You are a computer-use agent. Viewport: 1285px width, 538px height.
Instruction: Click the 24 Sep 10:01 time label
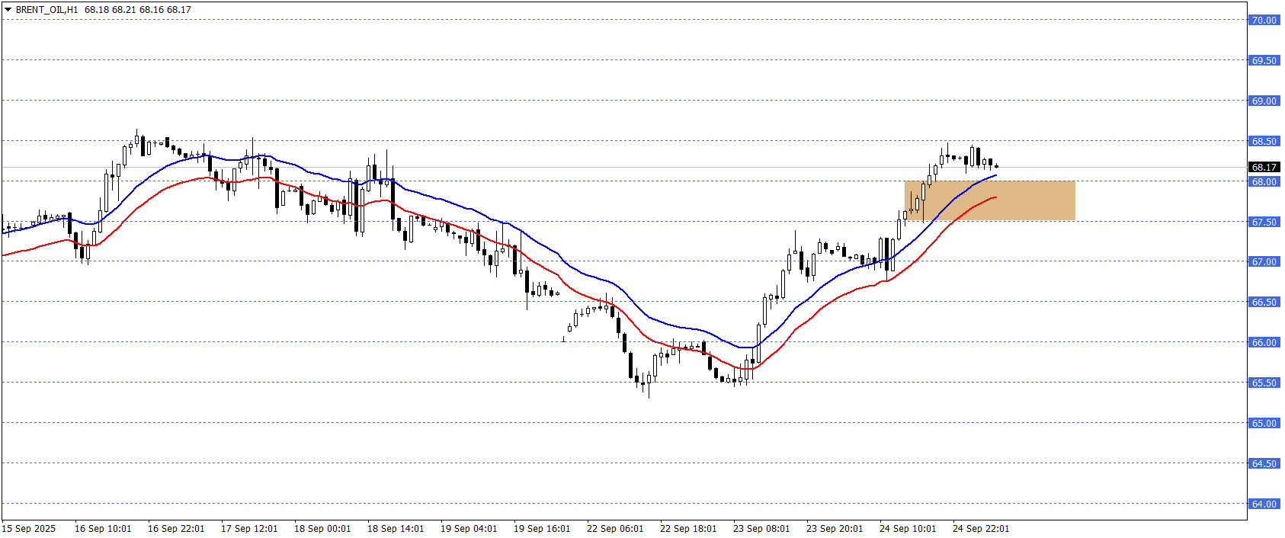click(908, 528)
